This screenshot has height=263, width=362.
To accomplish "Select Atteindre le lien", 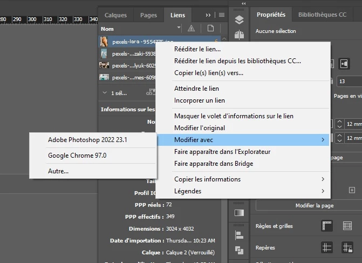I will pos(243,89).
